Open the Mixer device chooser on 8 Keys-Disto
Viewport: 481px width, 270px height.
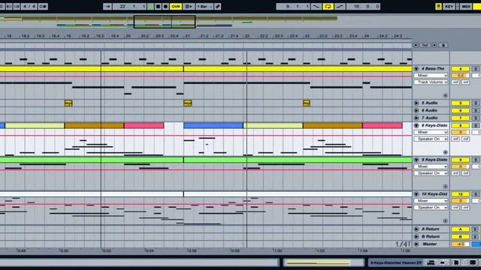(x=431, y=132)
